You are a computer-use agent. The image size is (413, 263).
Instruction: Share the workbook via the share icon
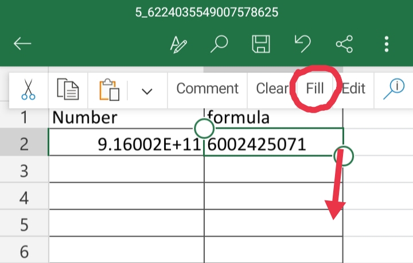point(344,44)
